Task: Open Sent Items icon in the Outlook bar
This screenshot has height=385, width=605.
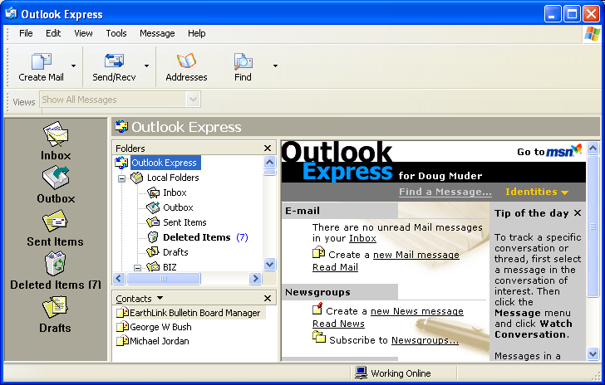Action: (x=55, y=221)
